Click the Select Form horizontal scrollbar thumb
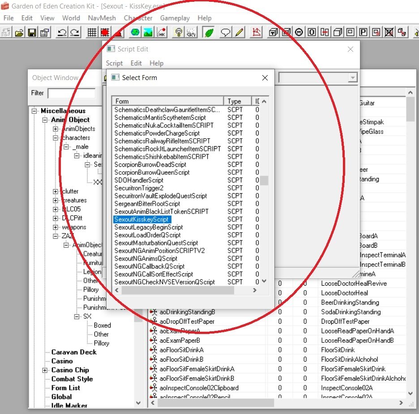 [178, 291]
